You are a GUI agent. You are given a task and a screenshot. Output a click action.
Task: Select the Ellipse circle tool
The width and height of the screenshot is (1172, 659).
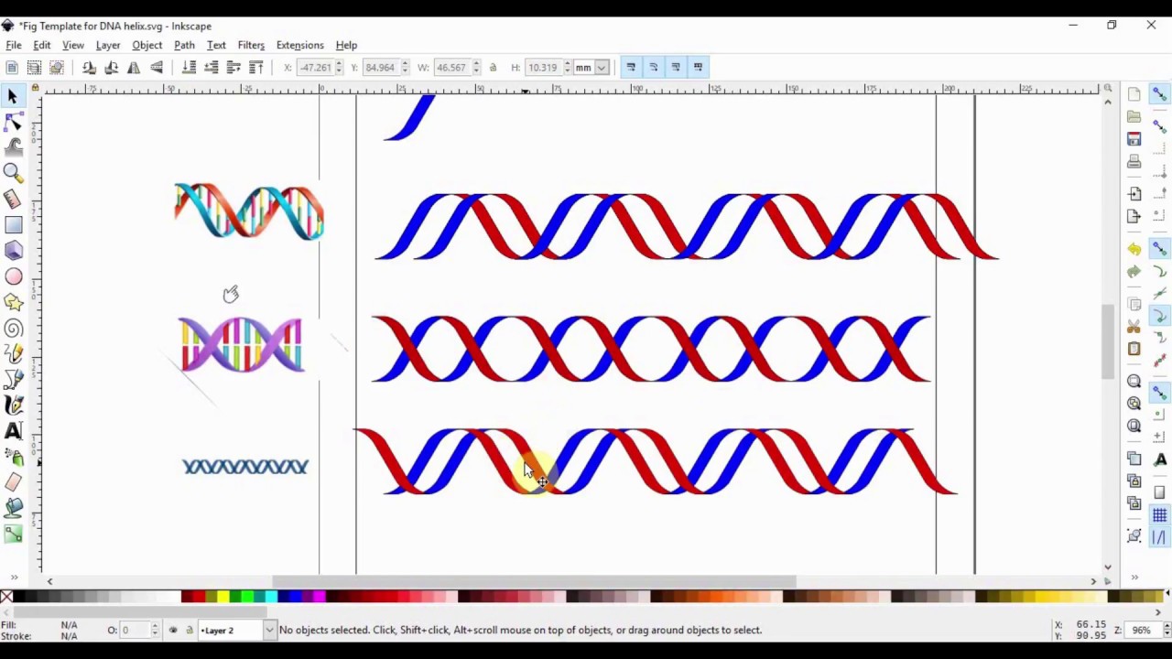coord(13,275)
